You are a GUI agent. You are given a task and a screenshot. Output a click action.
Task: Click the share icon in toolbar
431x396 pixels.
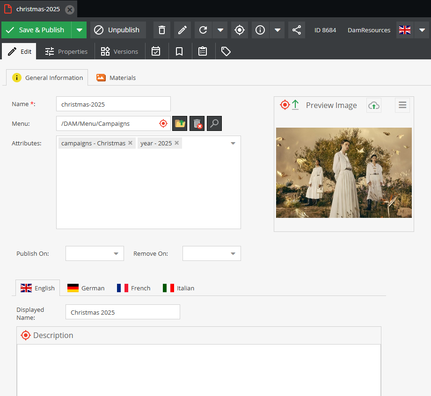pos(297,30)
